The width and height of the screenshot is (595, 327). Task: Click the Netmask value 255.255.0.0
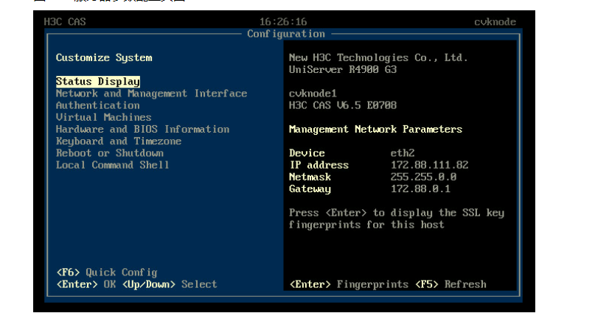coord(423,177)
